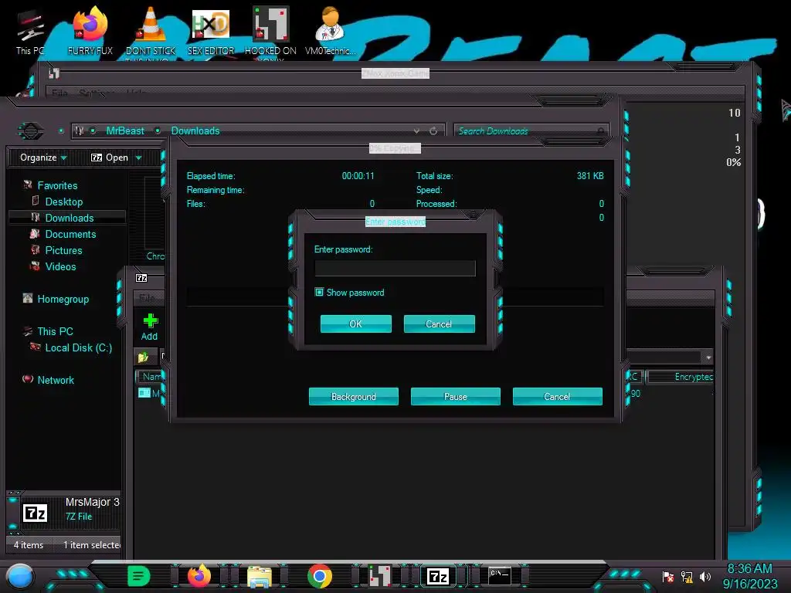The image size is (791, 593).
Task: Click the Background button in copying dialog
Action: tap(354, 396)
